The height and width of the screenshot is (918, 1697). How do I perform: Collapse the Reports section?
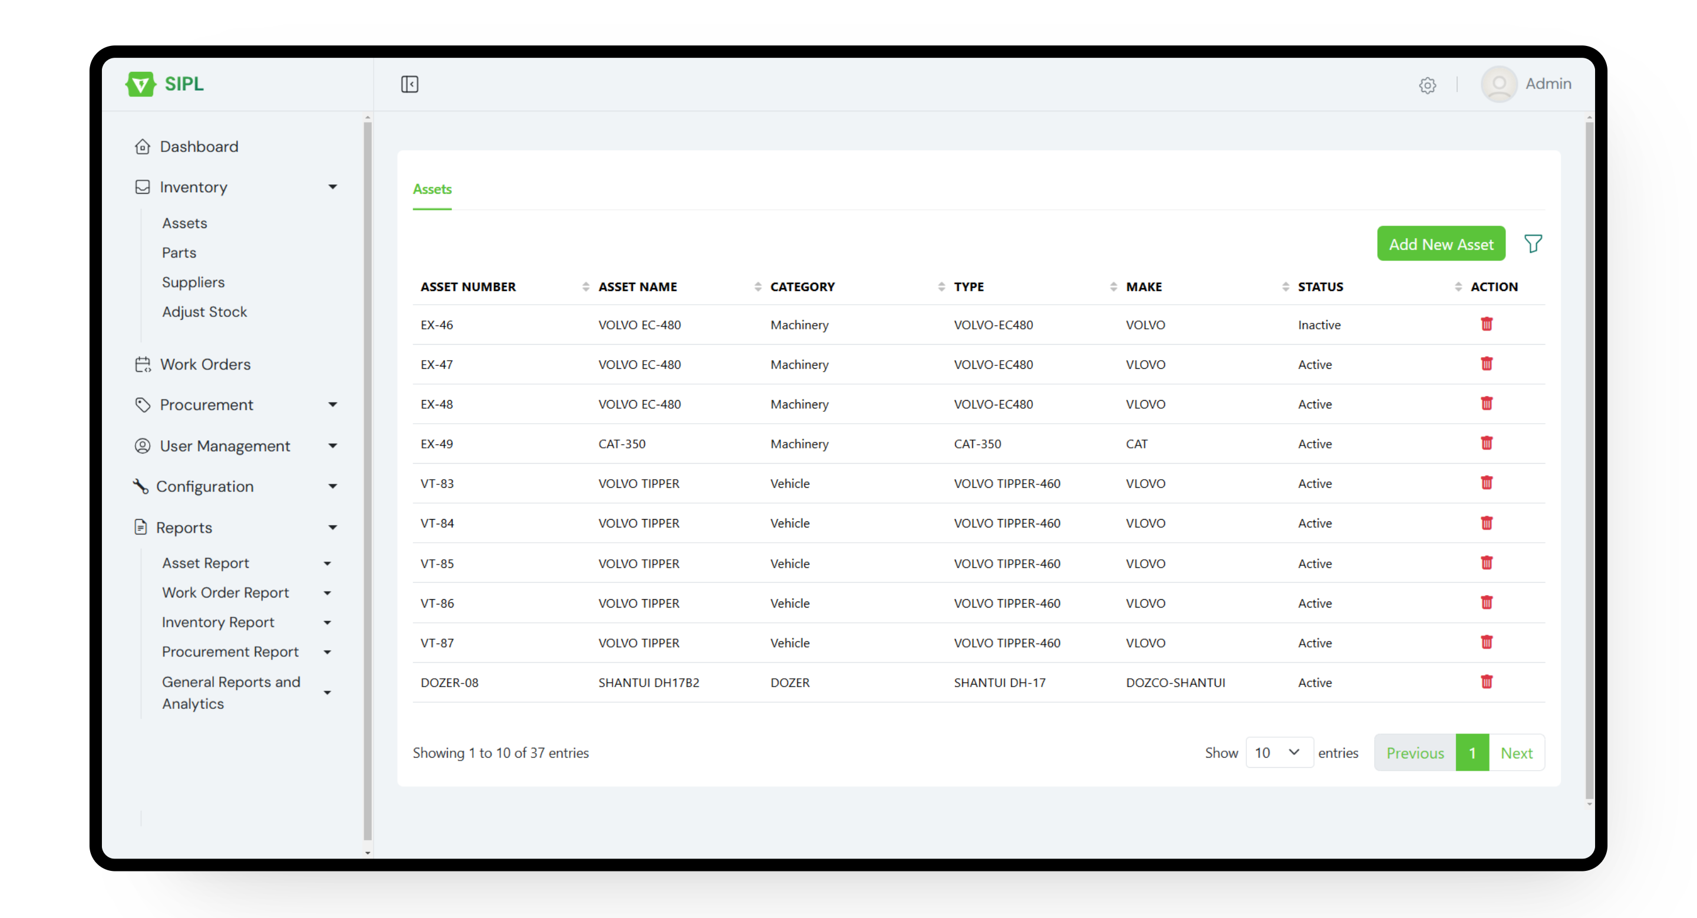tap(335, 527)
